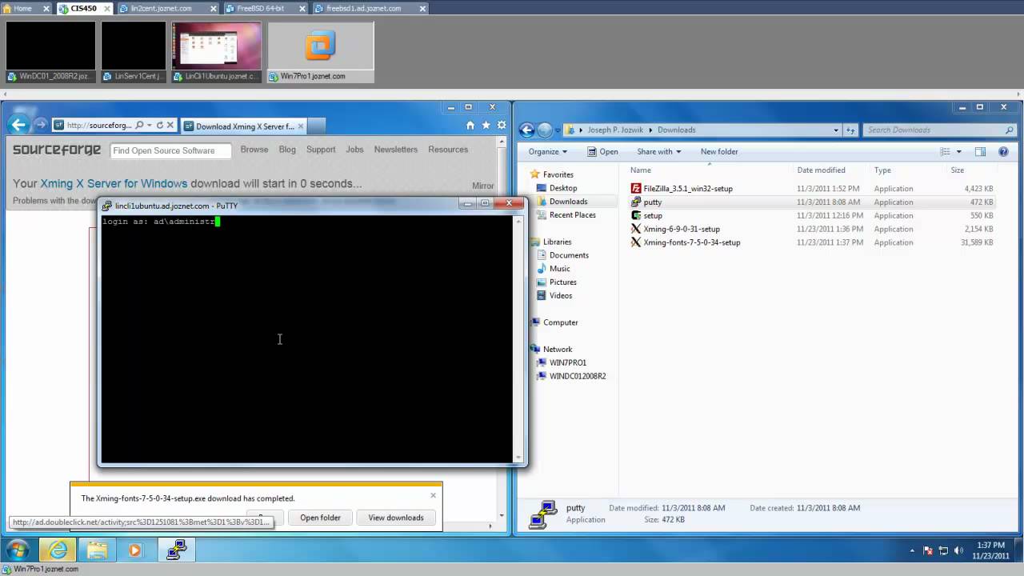Screen dimensions: 1024x576
Task: Click Open folder in download notification
Action: click(320, 518)
